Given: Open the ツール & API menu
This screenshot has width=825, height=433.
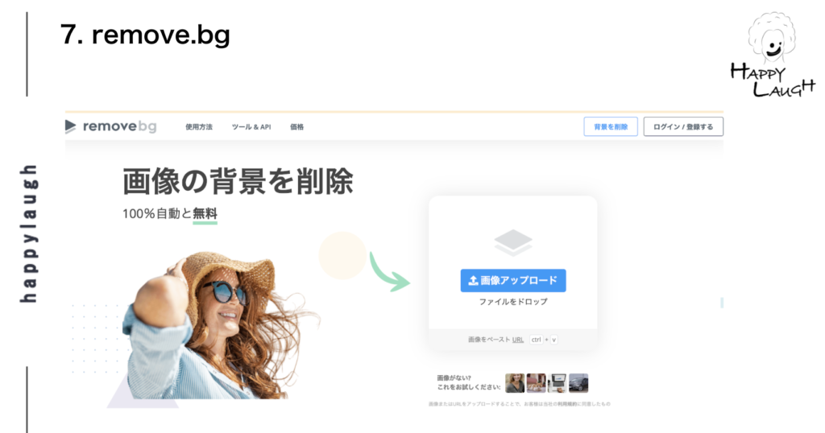Looking at the screenshot, I should click(251, 127).
